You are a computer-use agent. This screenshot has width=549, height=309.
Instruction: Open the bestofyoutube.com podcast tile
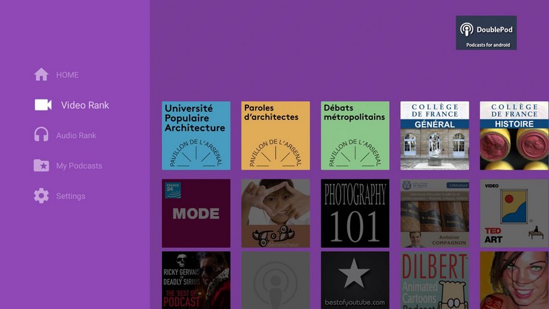[x=355, y=280]
